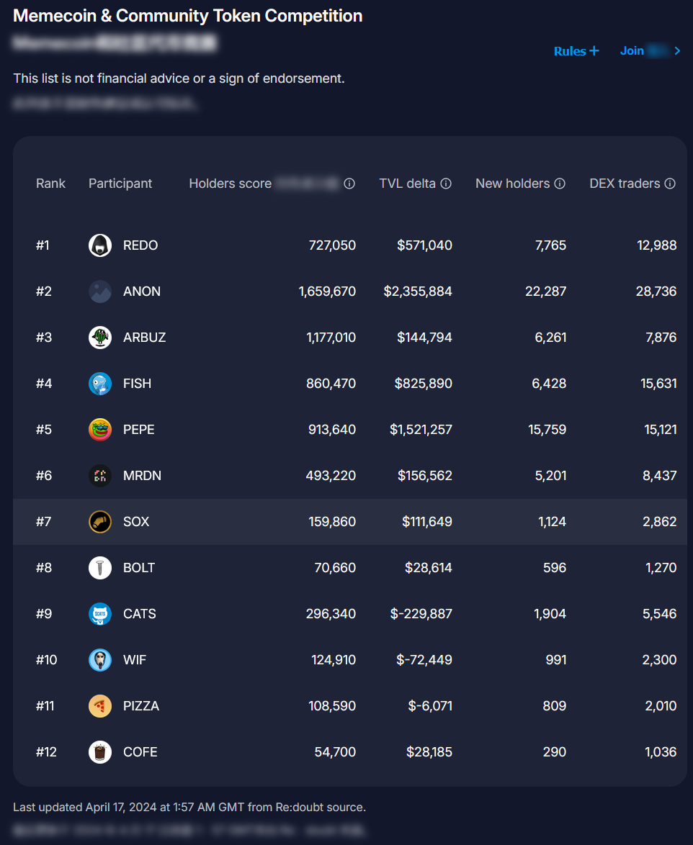This screenshot has width=693, height=845.
Task: Click the DEX traders info icon
Action: [670, 184]
